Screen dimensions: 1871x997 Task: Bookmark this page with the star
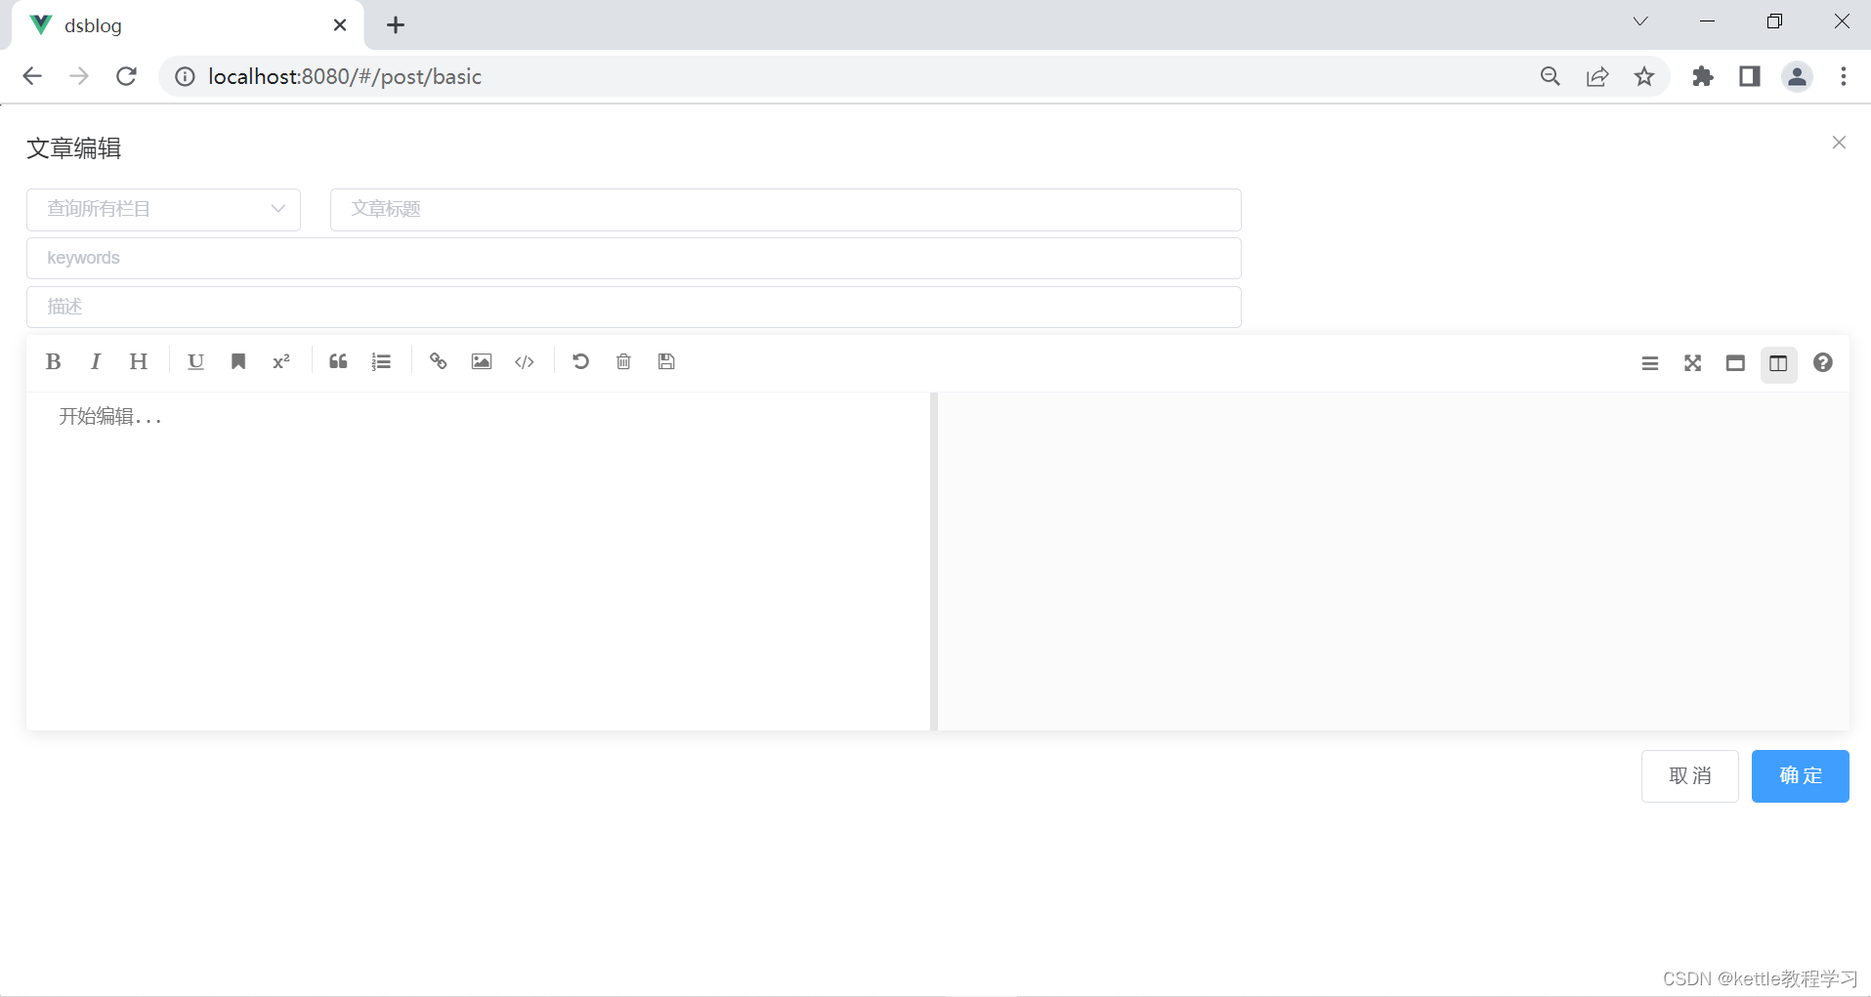[x=1644, y=76]
